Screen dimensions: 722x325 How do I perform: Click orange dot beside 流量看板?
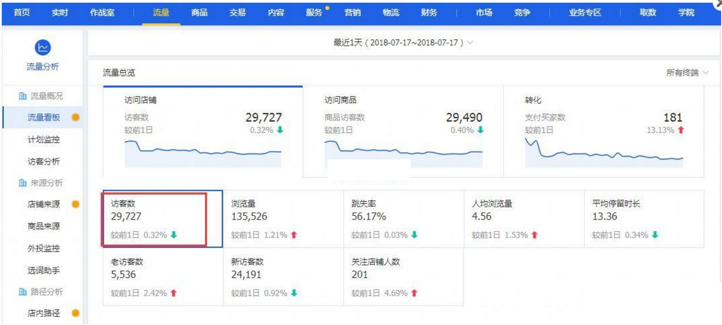click(76, 118)
